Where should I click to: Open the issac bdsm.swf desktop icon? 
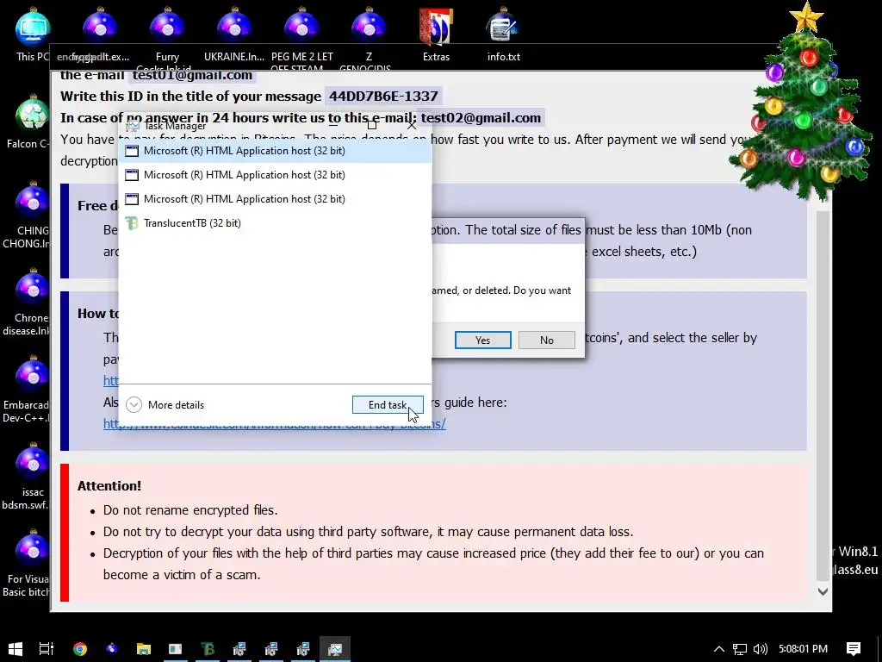tap(32, 476)
